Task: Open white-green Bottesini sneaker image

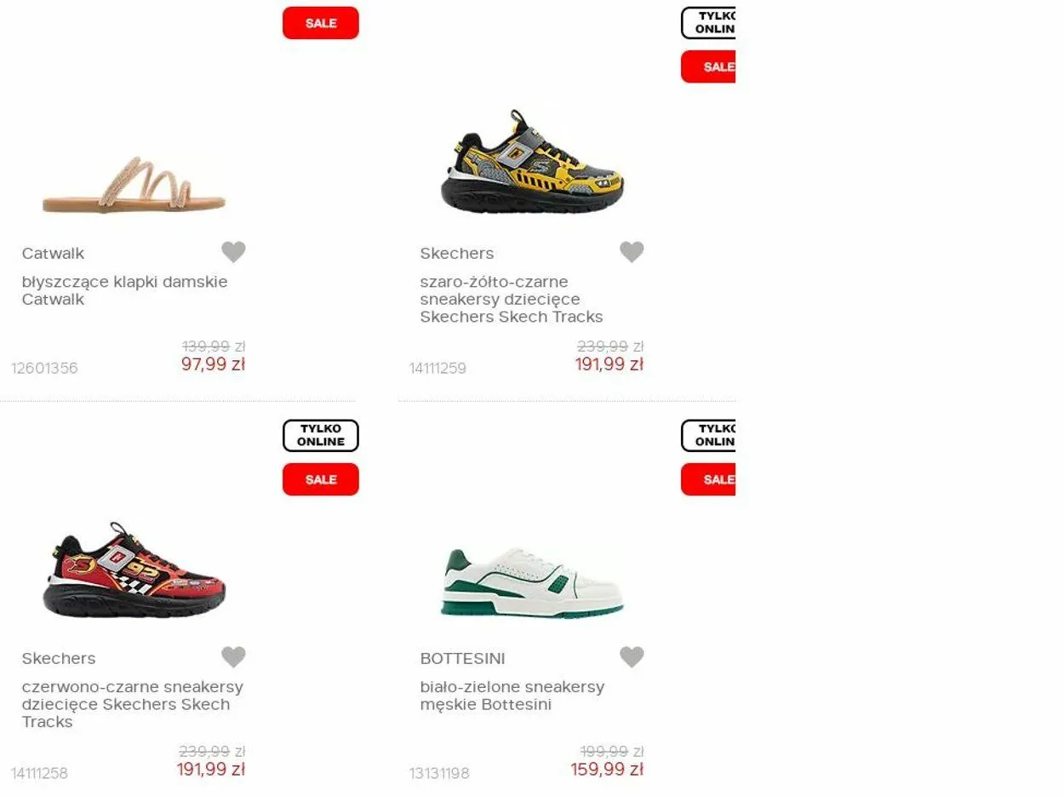Action: 532,582
